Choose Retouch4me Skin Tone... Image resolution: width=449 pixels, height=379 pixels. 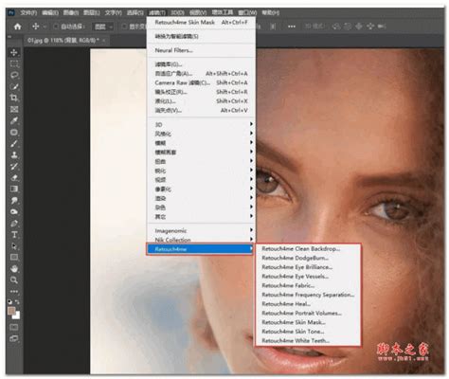[308, 332]
